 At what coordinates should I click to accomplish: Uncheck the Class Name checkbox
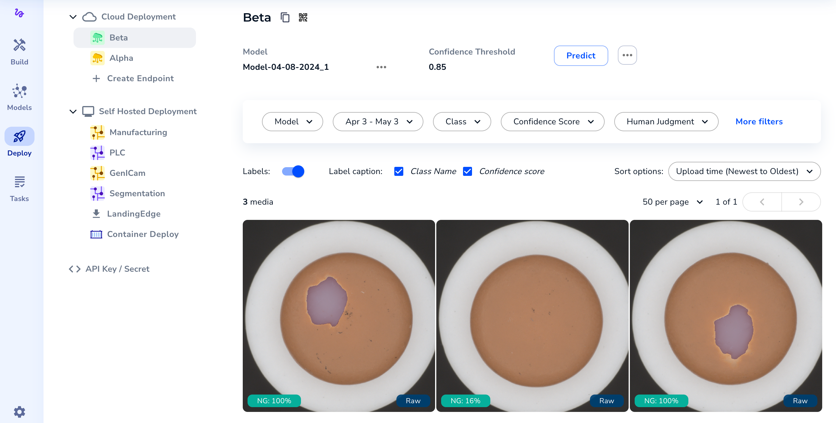pos(398,171)
